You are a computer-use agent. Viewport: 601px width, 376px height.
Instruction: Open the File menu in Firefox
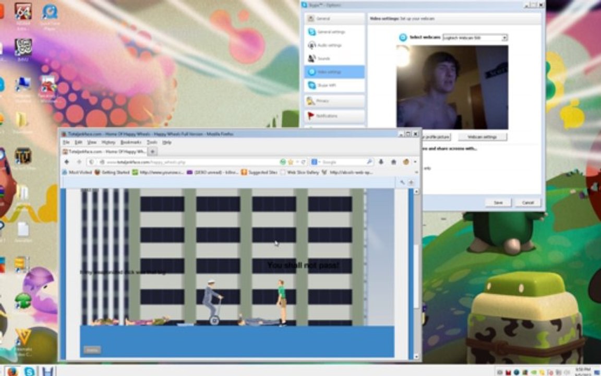(66, 143)
